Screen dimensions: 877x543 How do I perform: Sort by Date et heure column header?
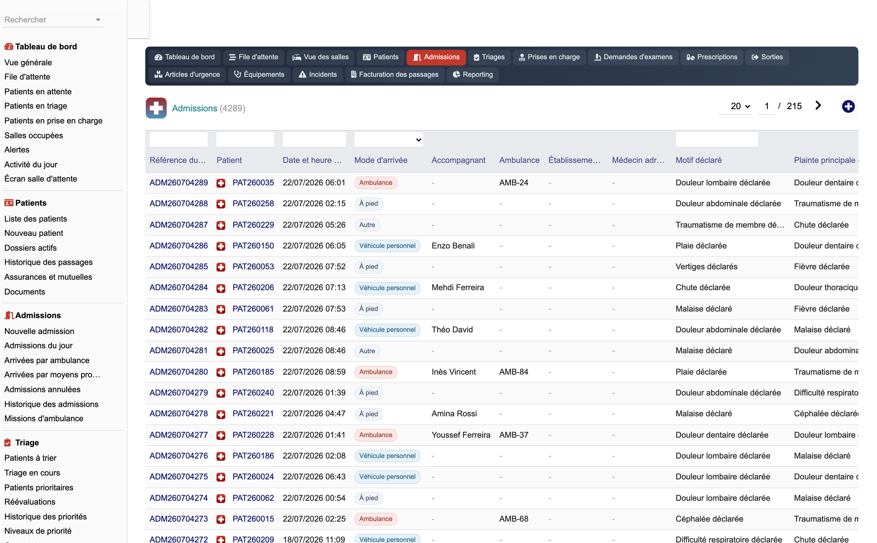tap(312, 160)
